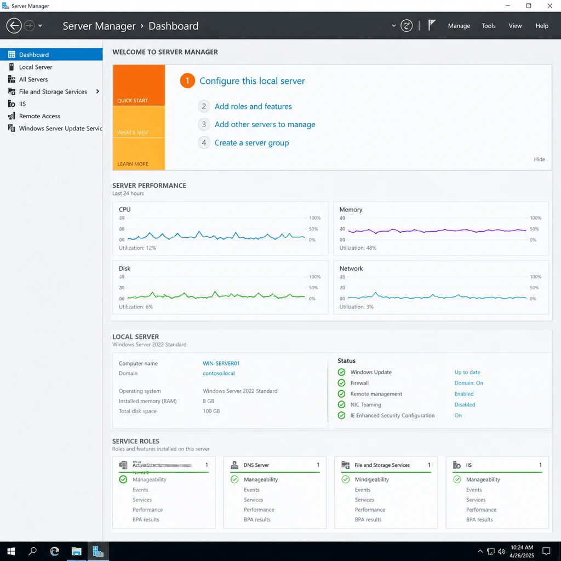
Task: Open the Tools menu
Action: (488, 26)
